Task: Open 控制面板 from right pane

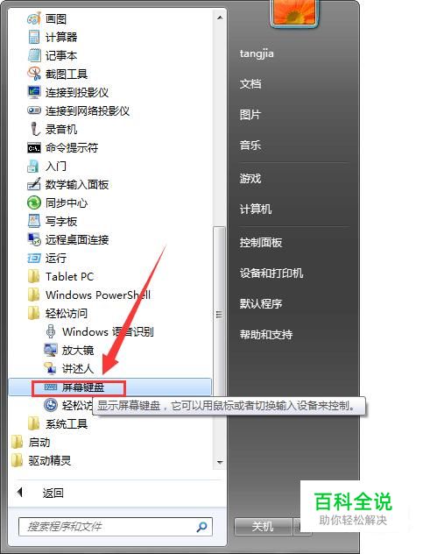Action: coord(261,242)
